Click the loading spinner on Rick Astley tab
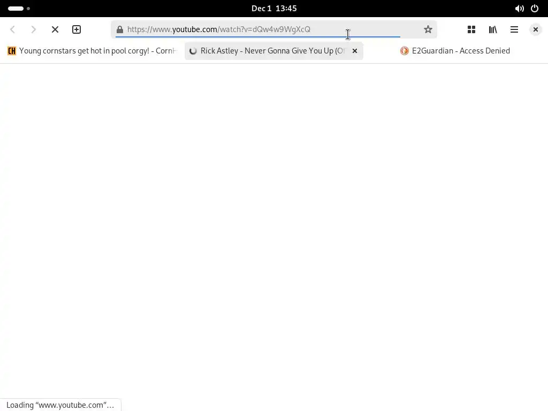 coord(193,51)
